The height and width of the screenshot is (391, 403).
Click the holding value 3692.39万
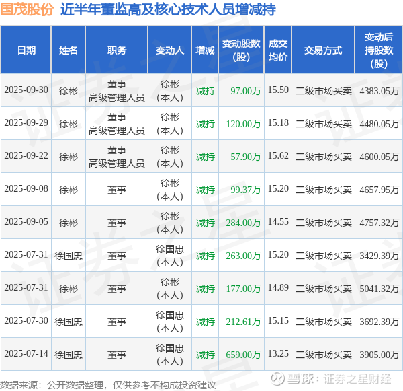click(x=379, y=322)
